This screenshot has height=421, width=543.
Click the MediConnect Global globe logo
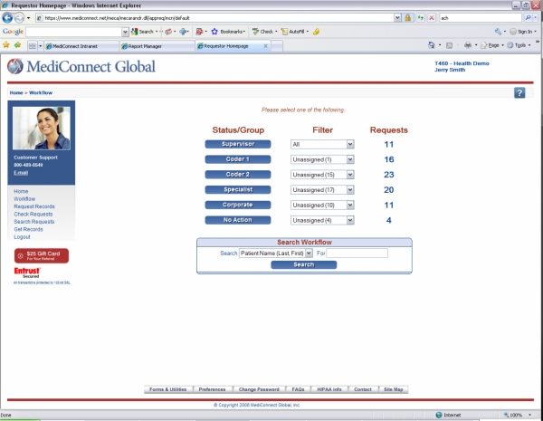14,66
